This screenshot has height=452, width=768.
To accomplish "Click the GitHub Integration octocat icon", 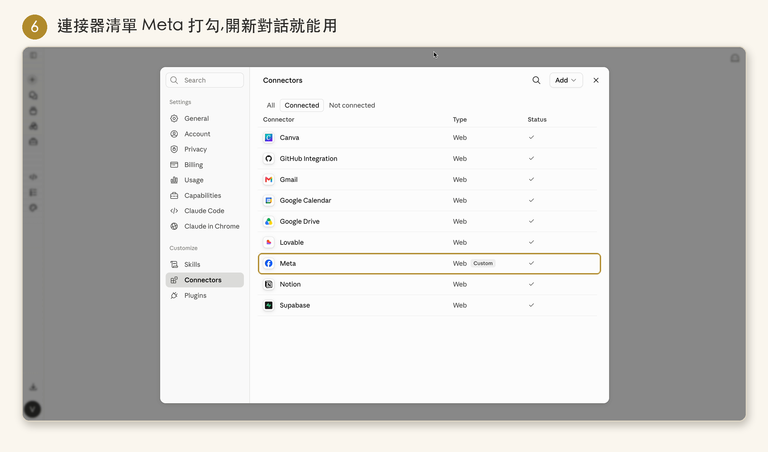I will click(x=269, y=158).
